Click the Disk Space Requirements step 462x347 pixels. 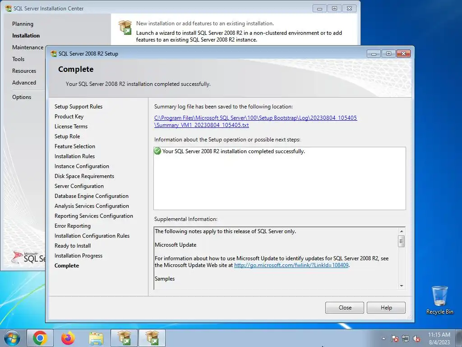[84, 176]
